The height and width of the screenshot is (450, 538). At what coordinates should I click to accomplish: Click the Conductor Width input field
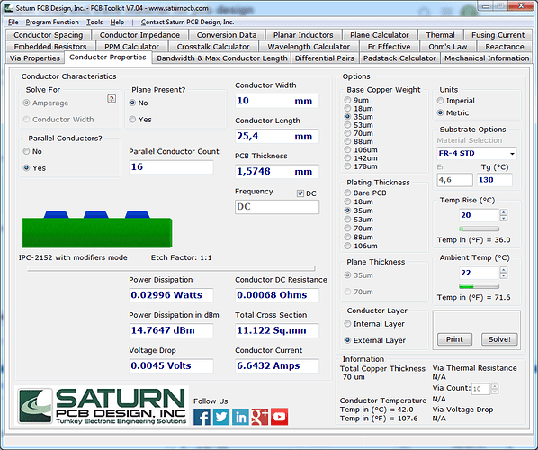point(277,101)
